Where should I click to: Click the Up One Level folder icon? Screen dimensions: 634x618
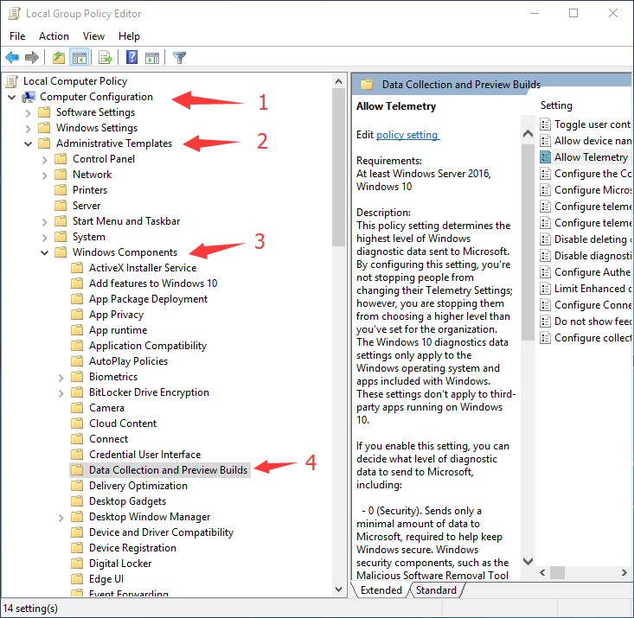(58, 58)
